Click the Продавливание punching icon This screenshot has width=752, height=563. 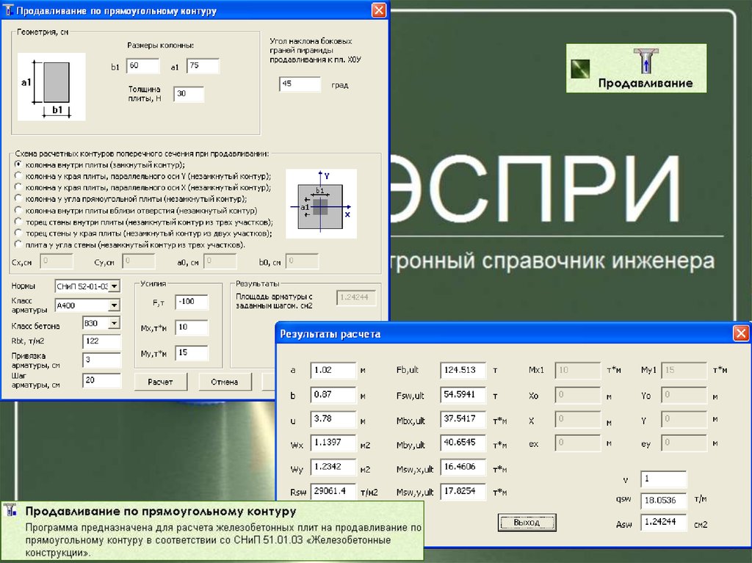(x=645, y=62)
